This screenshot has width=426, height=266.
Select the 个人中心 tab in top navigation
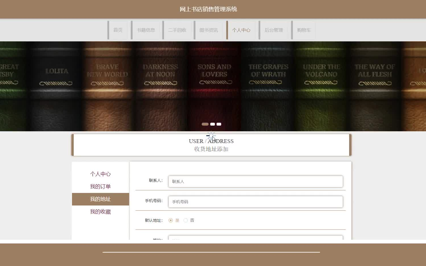[x=241, y=30]
